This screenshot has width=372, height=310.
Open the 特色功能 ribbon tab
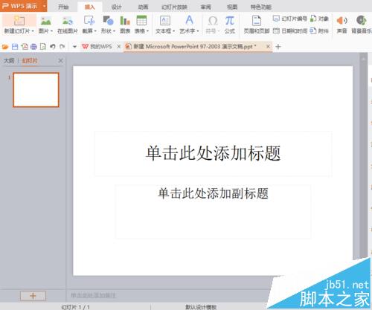(x=260, y=7)
